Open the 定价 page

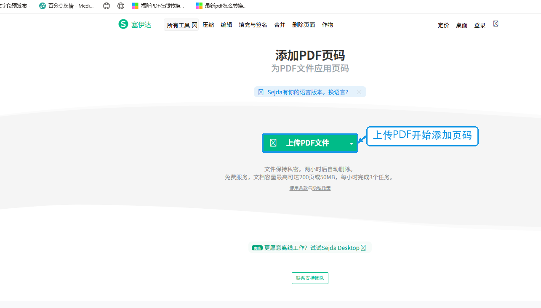444,25
